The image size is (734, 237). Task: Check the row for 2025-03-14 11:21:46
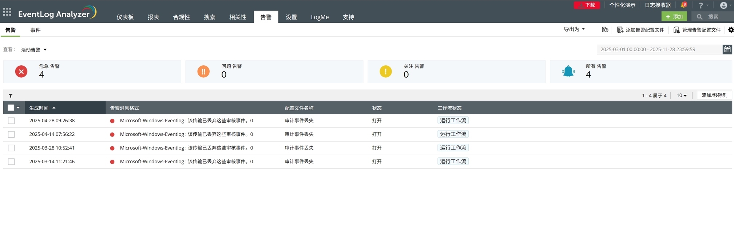[11, 162]
